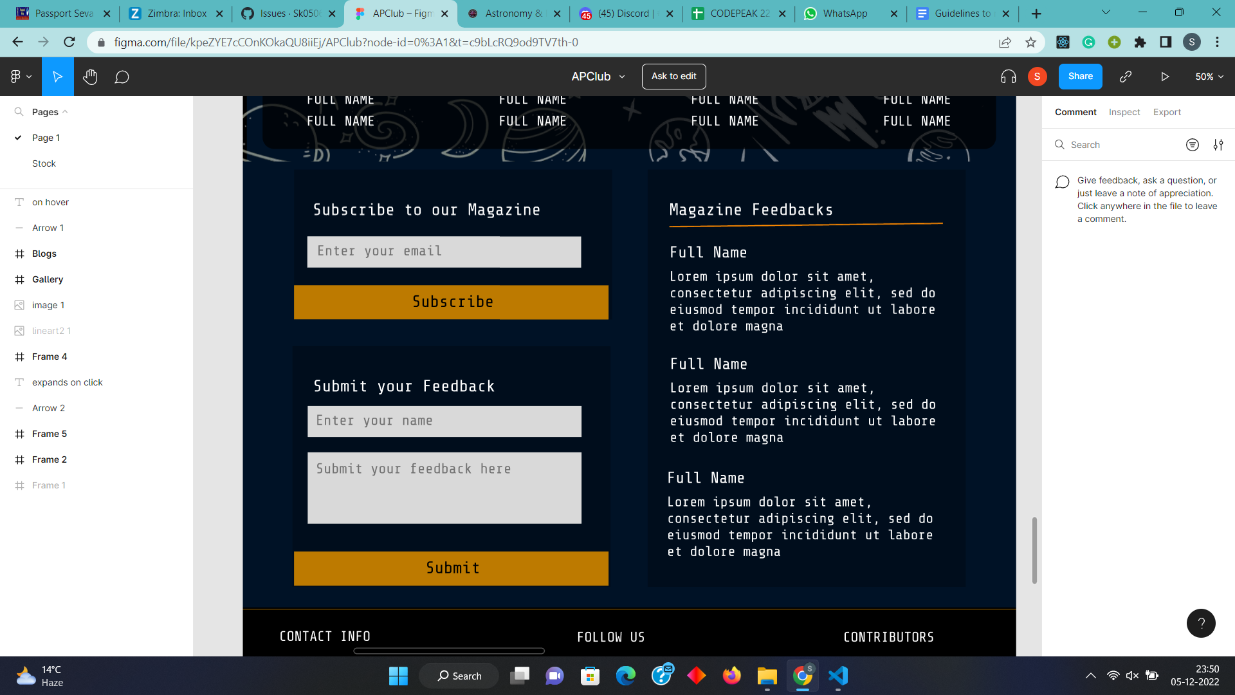This screenshot has width=1235, height=695.
Task: Open File Explorer from taskbar
Action: 767,676
